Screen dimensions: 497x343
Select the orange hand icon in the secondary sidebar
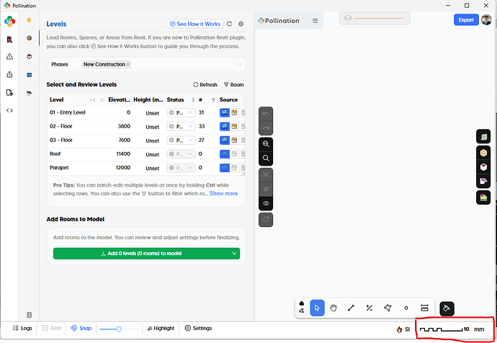[x=29, y=20]
